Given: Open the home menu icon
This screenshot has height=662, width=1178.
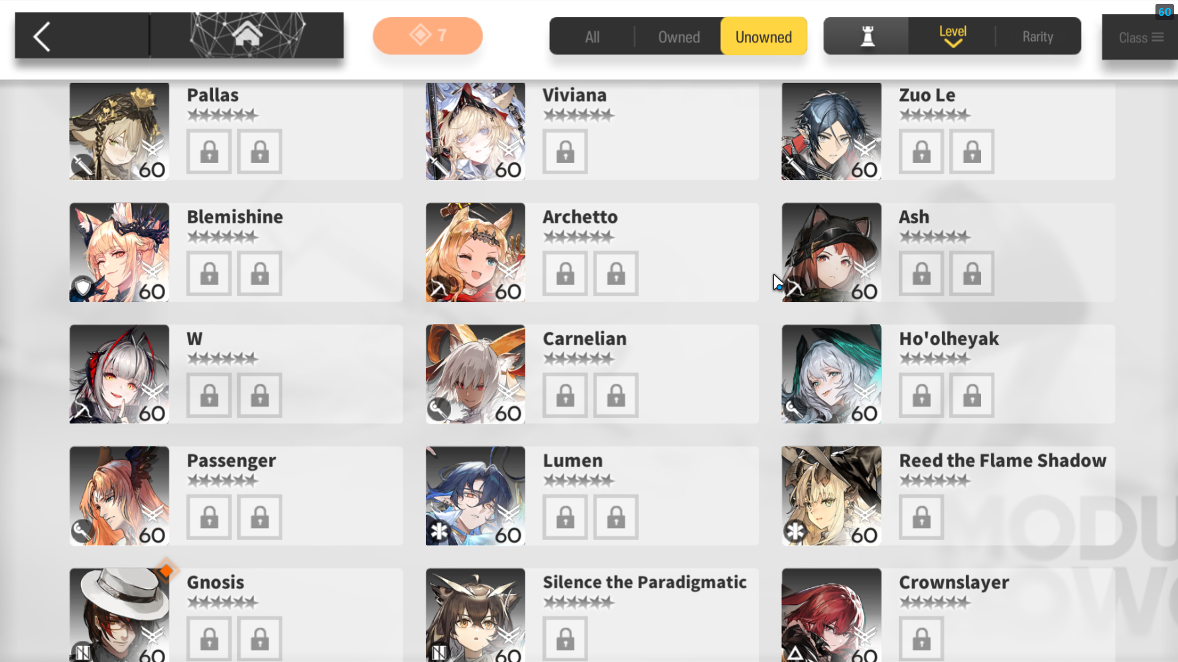Looking at the screenshot, I should 247,34.
